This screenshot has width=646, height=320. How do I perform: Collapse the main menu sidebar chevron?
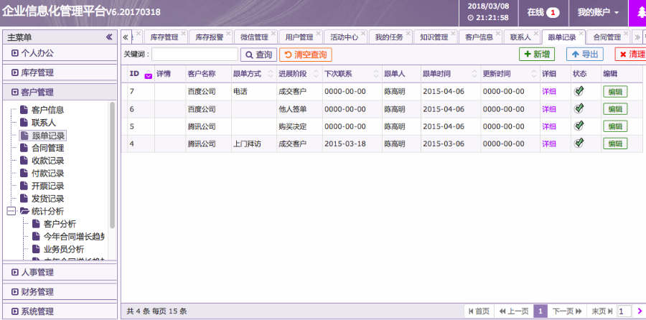[109, 37]
